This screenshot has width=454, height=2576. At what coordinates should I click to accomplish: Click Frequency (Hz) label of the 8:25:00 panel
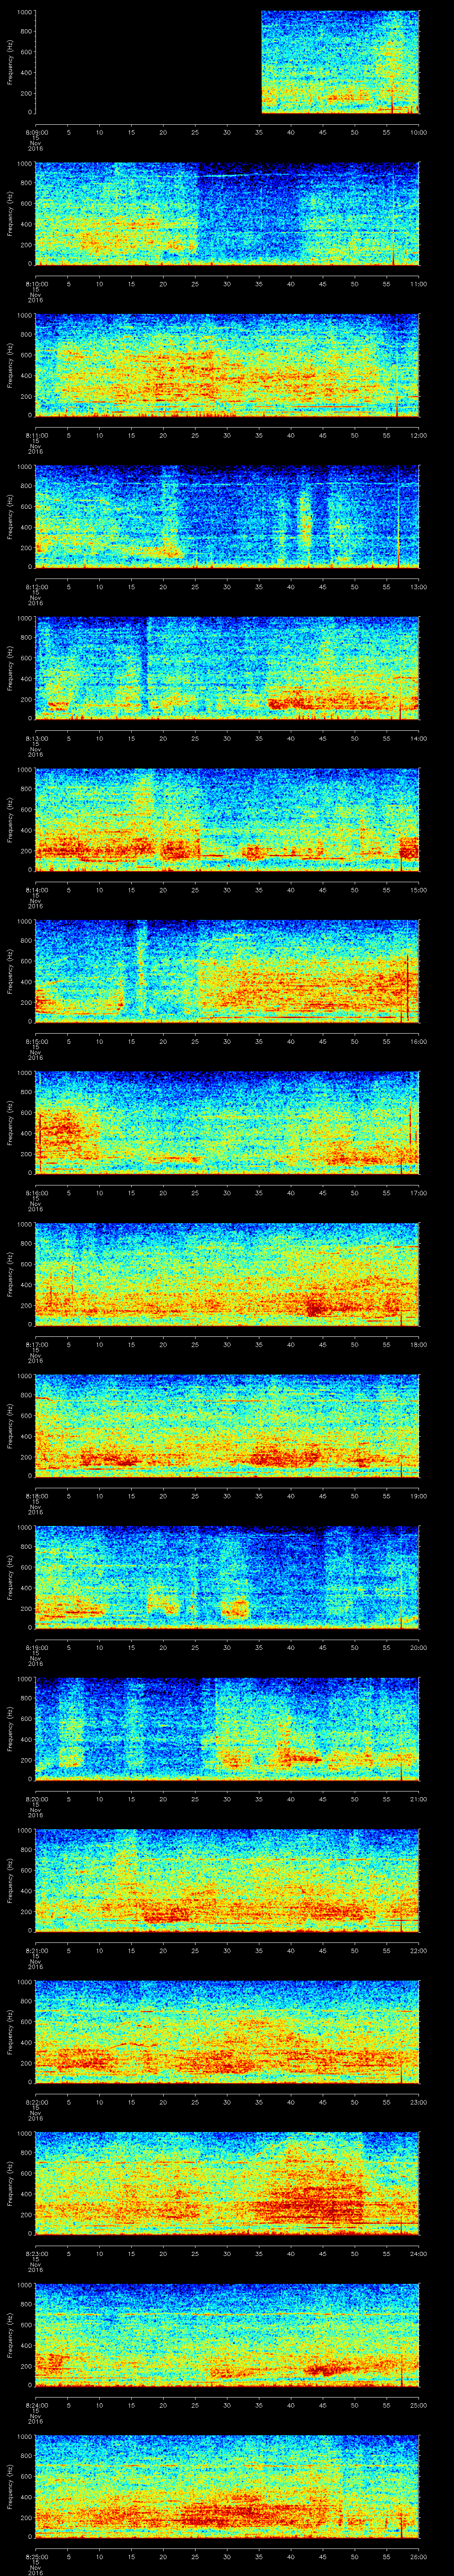pos(10,2486)
